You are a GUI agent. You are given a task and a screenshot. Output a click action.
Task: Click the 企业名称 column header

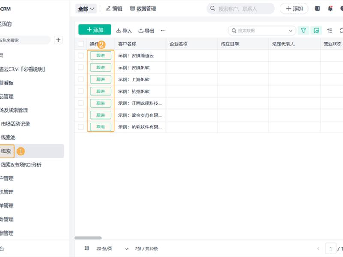coord(192,44)
